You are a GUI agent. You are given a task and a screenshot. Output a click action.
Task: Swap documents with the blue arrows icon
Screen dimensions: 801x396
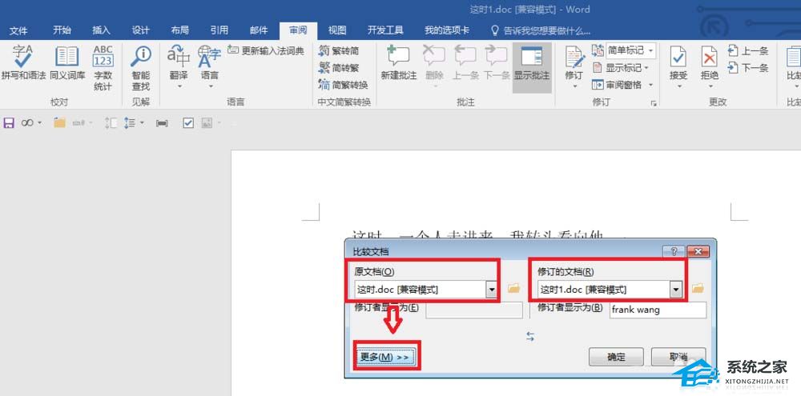pos(530,336)
